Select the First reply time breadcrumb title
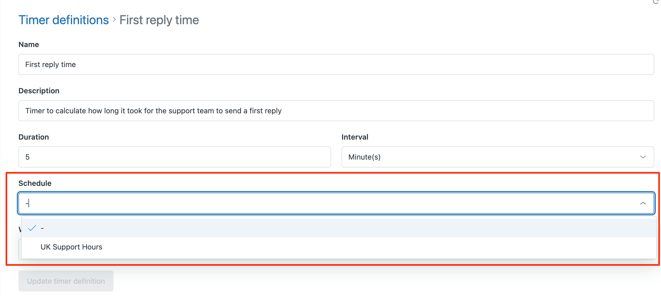This screenshot has height=296, width=661. 159,20
